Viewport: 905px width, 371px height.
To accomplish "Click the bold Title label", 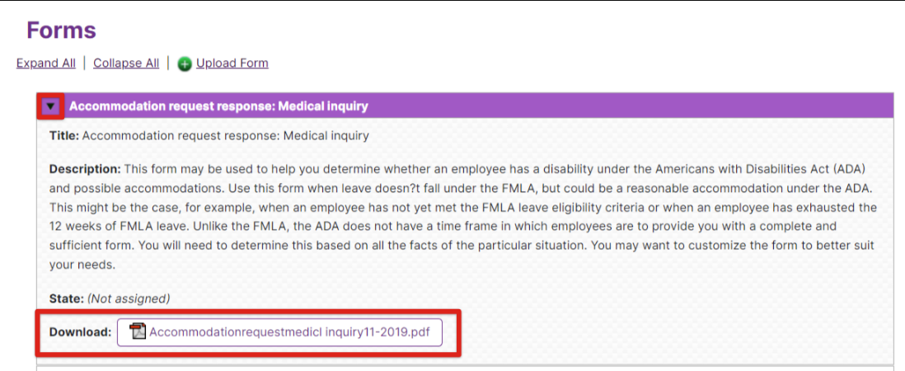I will [64, 136].
